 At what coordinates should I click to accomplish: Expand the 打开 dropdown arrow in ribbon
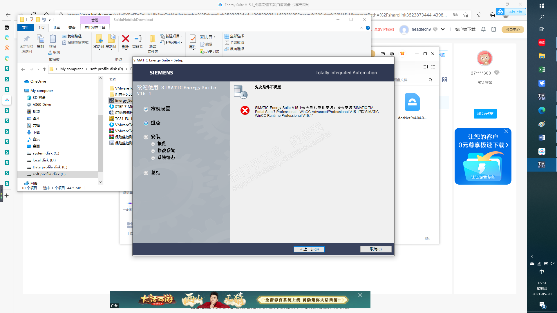pyautogui.click(x=215, y=37)
